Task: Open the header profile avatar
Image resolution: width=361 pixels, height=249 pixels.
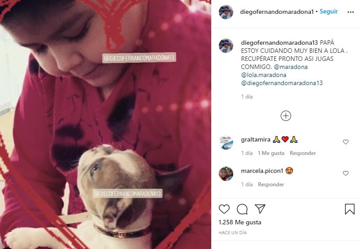Action: pyautogui.click(x=226, y=12)
